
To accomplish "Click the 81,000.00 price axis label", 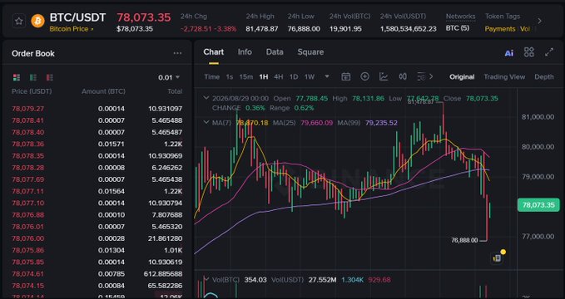I will click(538, 117).
